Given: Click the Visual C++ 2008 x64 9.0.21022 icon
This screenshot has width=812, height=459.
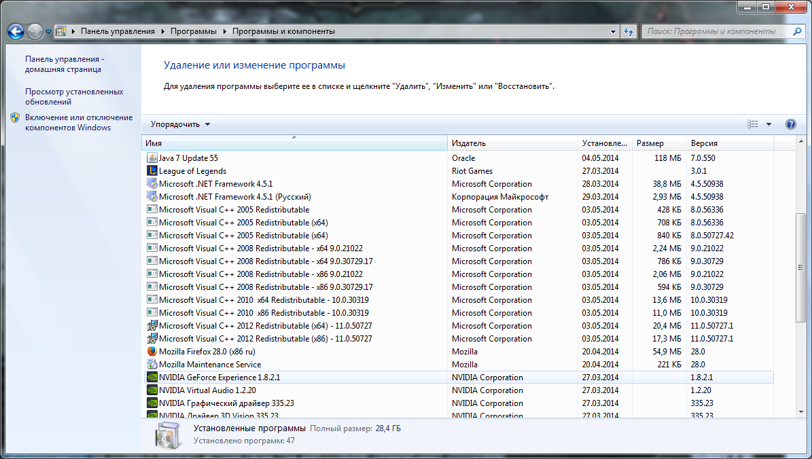Looking at the screenshot, I should 152,249.
